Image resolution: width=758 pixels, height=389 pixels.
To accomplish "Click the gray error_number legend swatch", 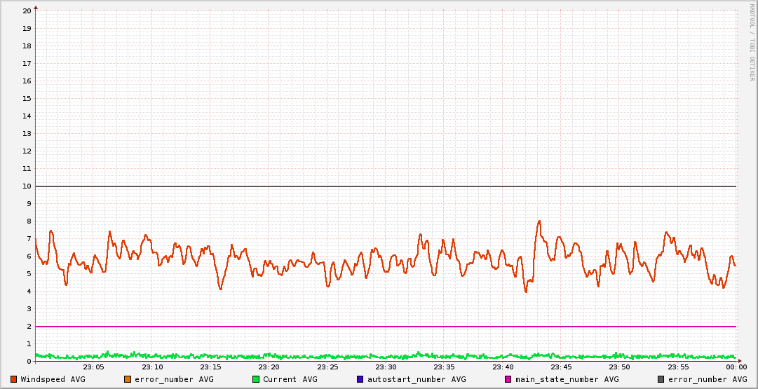I will point(661,379).
